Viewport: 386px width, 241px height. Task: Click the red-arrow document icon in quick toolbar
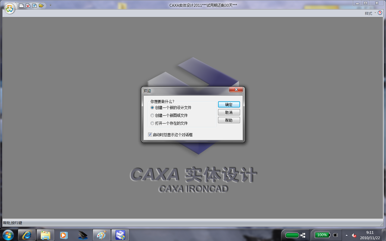[28, 5]
